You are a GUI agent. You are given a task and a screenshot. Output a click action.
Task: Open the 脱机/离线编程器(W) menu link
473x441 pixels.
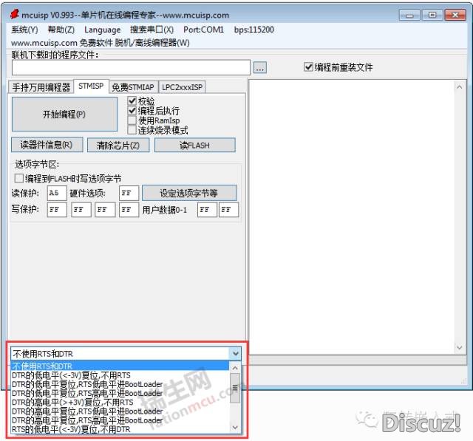point(152,43)
